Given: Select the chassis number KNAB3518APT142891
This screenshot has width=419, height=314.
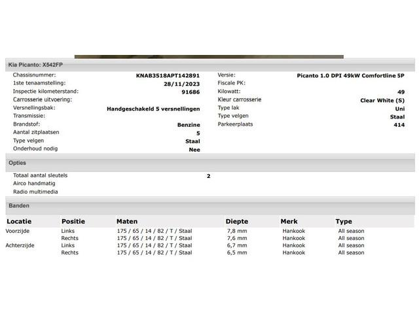Looking at the screenshot, I should coord(168,76).
